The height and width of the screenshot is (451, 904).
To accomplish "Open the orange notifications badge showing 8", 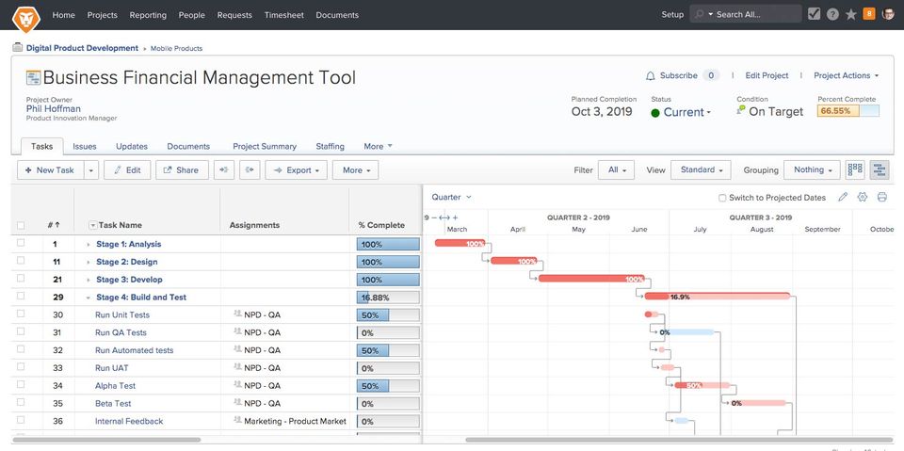I will (x=868, y=14).
